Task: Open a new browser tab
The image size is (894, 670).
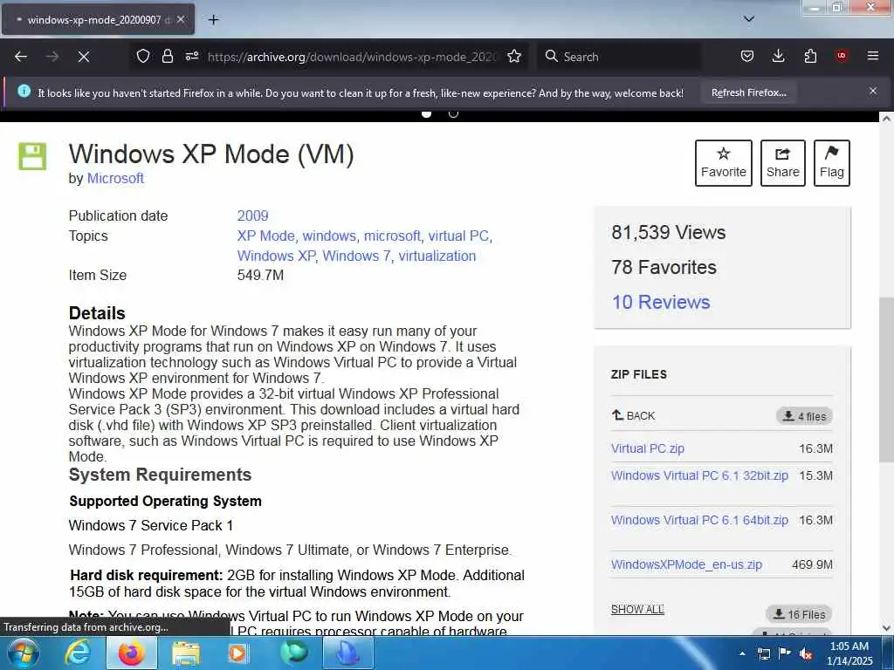Action: pos(213,20)
